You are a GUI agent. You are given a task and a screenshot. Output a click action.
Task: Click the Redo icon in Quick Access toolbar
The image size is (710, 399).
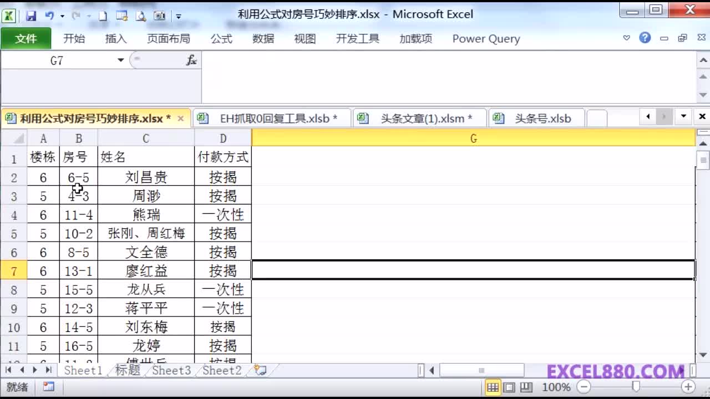coord(77,16)
